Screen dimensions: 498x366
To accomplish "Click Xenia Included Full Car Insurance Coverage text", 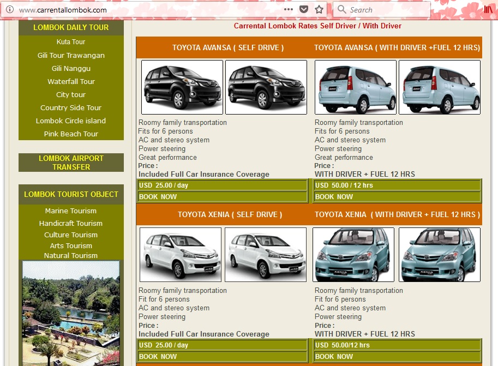I will (x=203, y=334).
